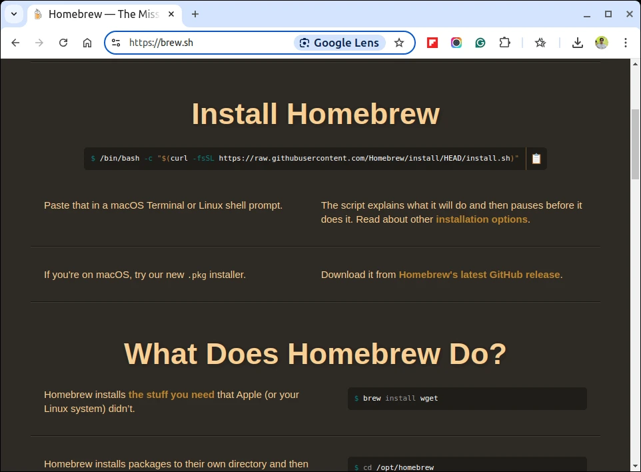Follow the stuff you need link
The image size is (641, 472).
[171, 395]
